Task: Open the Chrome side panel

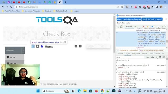Action: 157,7
